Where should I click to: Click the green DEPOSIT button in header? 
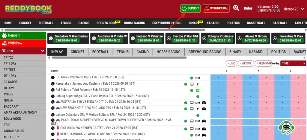[190, 8]
